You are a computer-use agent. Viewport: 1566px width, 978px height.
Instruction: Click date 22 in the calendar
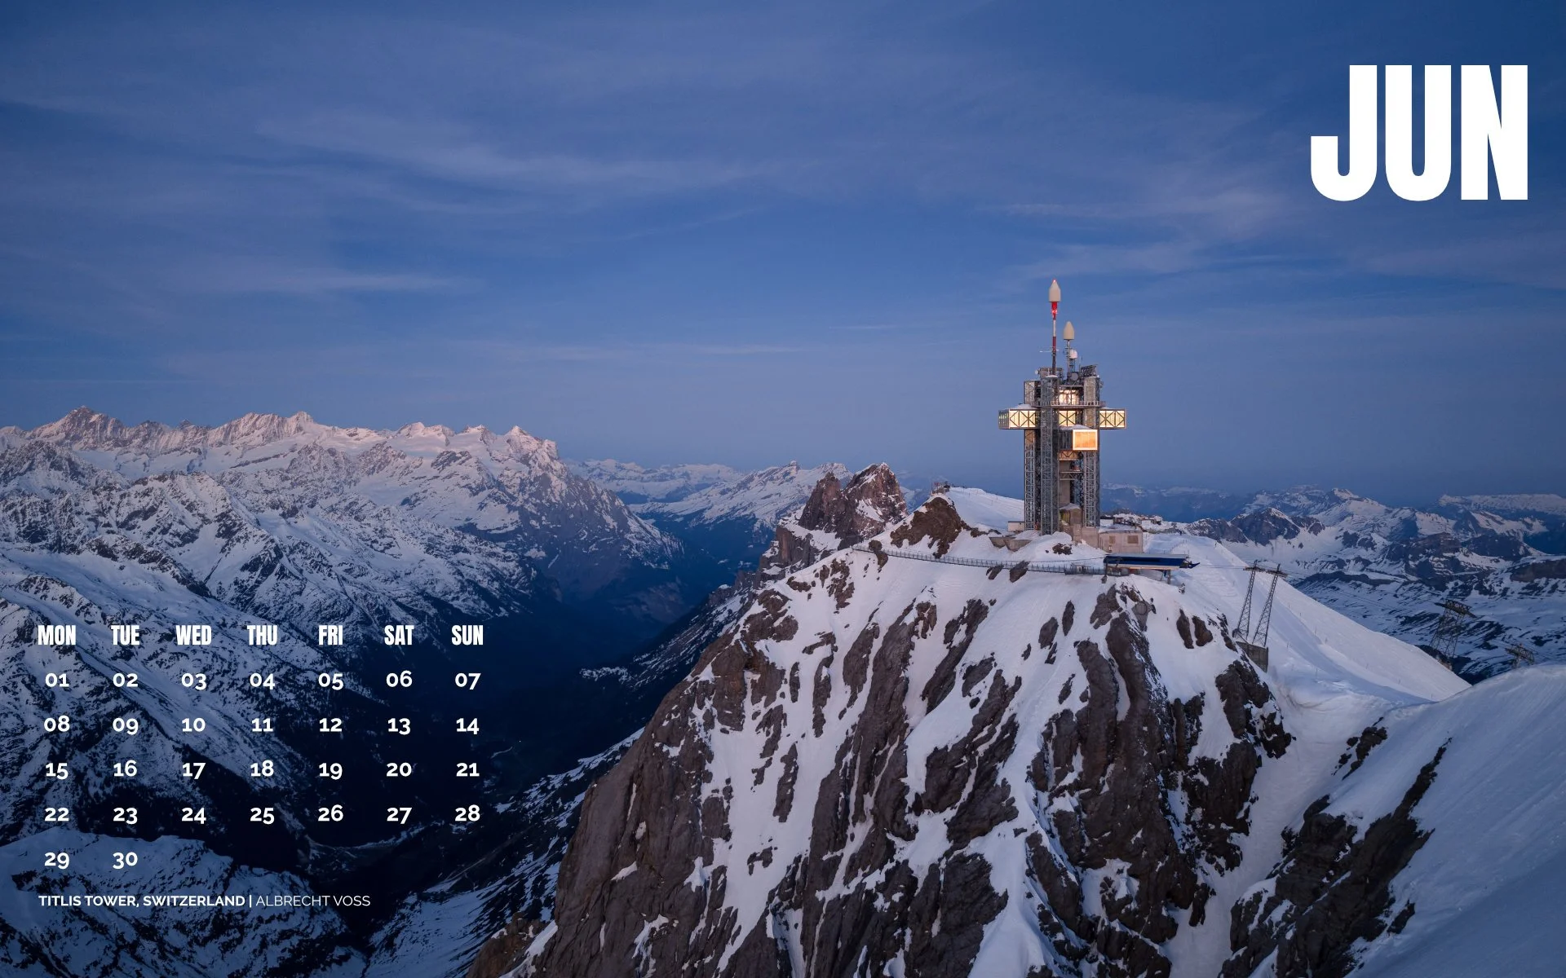(57, 813)
